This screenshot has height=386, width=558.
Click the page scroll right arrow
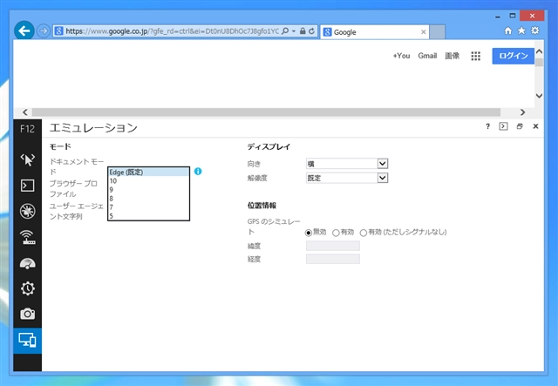pyautogui.click(x=522, y=112)
